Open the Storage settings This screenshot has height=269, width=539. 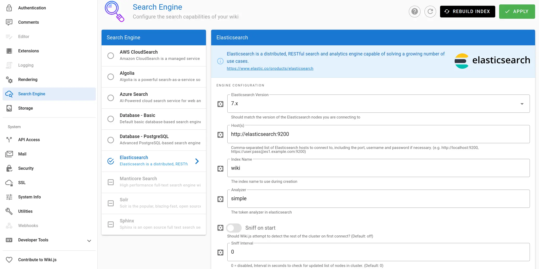[49, 108]
